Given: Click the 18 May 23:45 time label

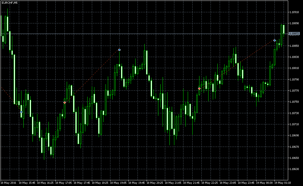Looking at the screenshot, I should [246, 183].
